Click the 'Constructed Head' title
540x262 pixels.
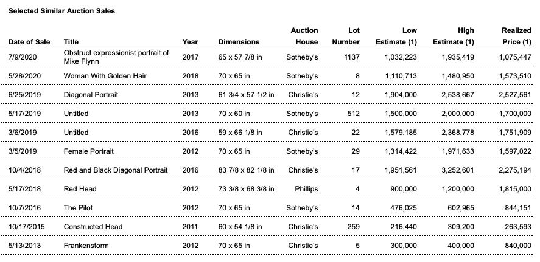tap(93, 227)
